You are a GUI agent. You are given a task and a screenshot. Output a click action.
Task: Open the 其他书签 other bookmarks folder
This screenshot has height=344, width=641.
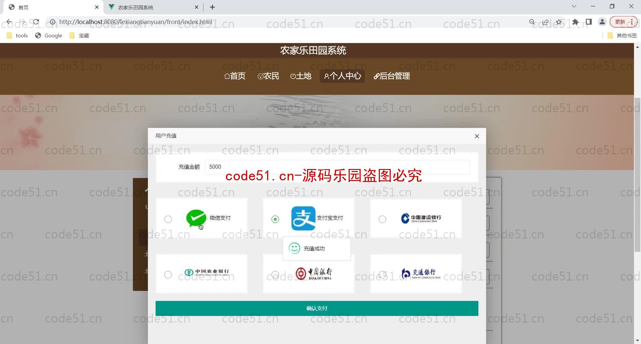[x=622, y=35]
